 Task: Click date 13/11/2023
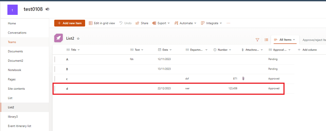point(164,69)
